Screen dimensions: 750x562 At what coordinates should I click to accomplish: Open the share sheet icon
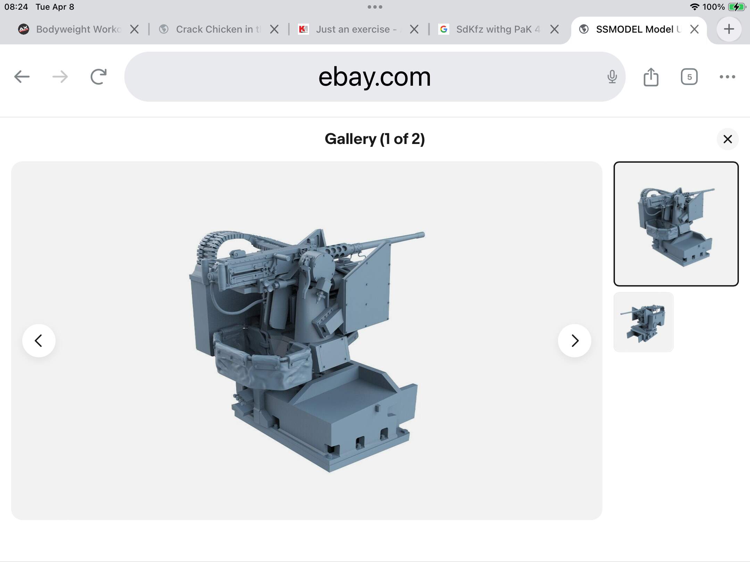[x=651, y=77]
